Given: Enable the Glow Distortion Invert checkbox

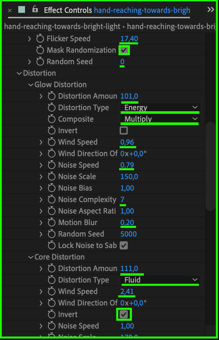Looking at the screenshot, I should 124,130.
